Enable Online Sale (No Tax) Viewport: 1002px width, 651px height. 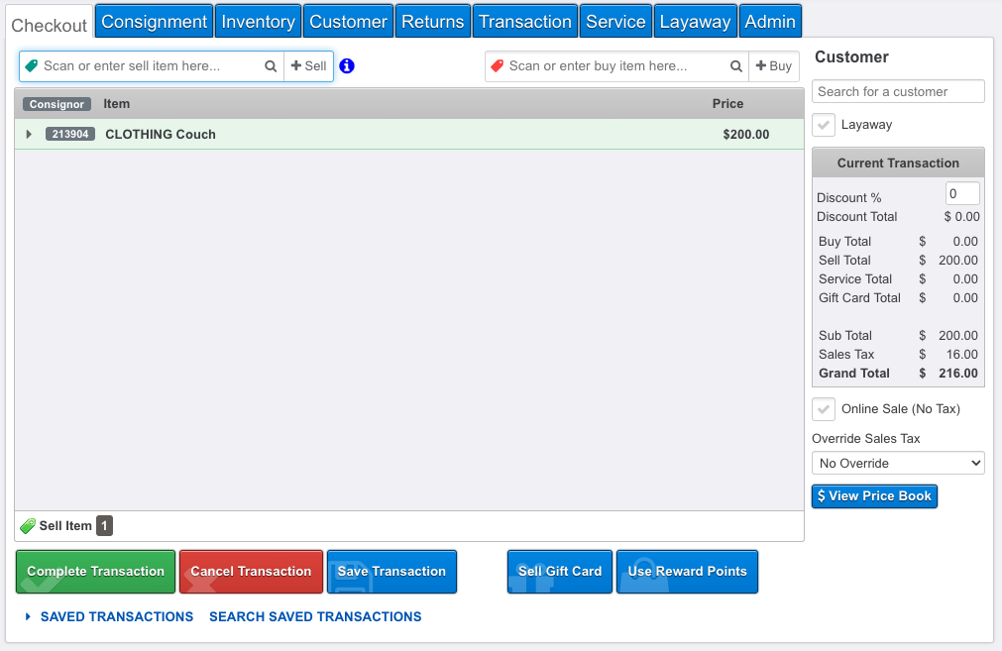823,409
